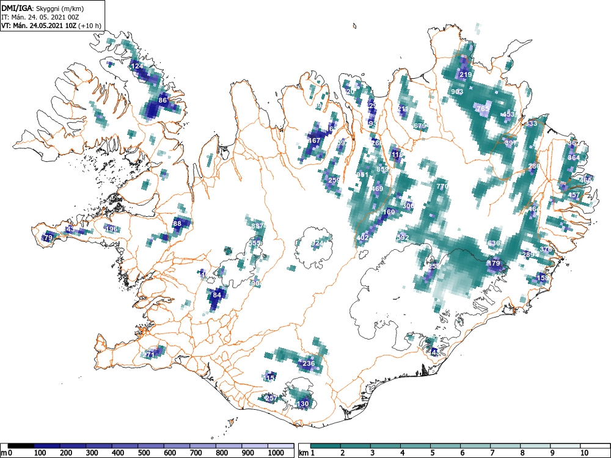Click the 592 visibility label
Viewport: 611px width, 458px height.
coord(403,237)
